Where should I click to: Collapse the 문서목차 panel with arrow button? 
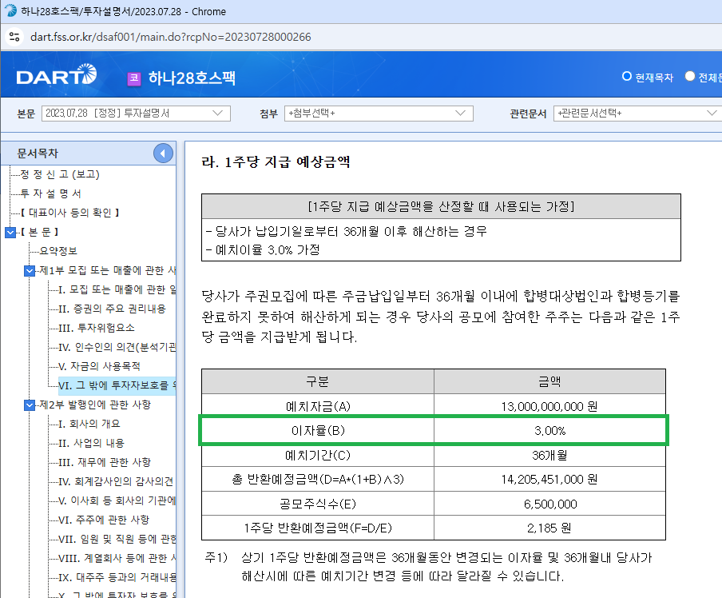click(x=163, y=153)
